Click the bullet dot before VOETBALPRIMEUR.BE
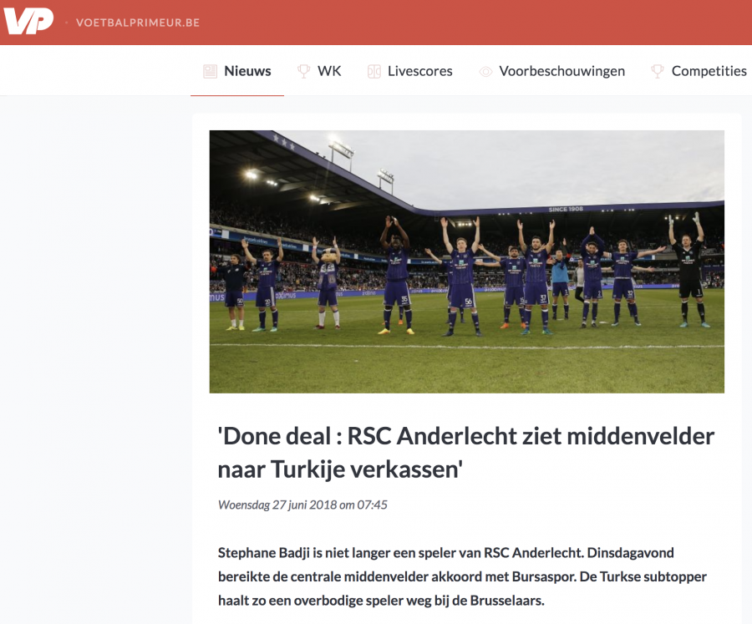Viewport: 752px width, 624px height. click(x=66, y=23)
